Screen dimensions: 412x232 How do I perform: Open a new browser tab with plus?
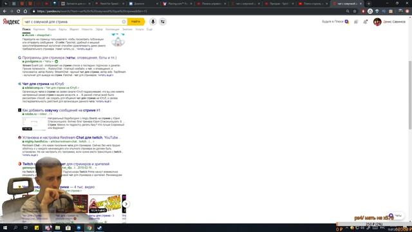coord(369,4)
